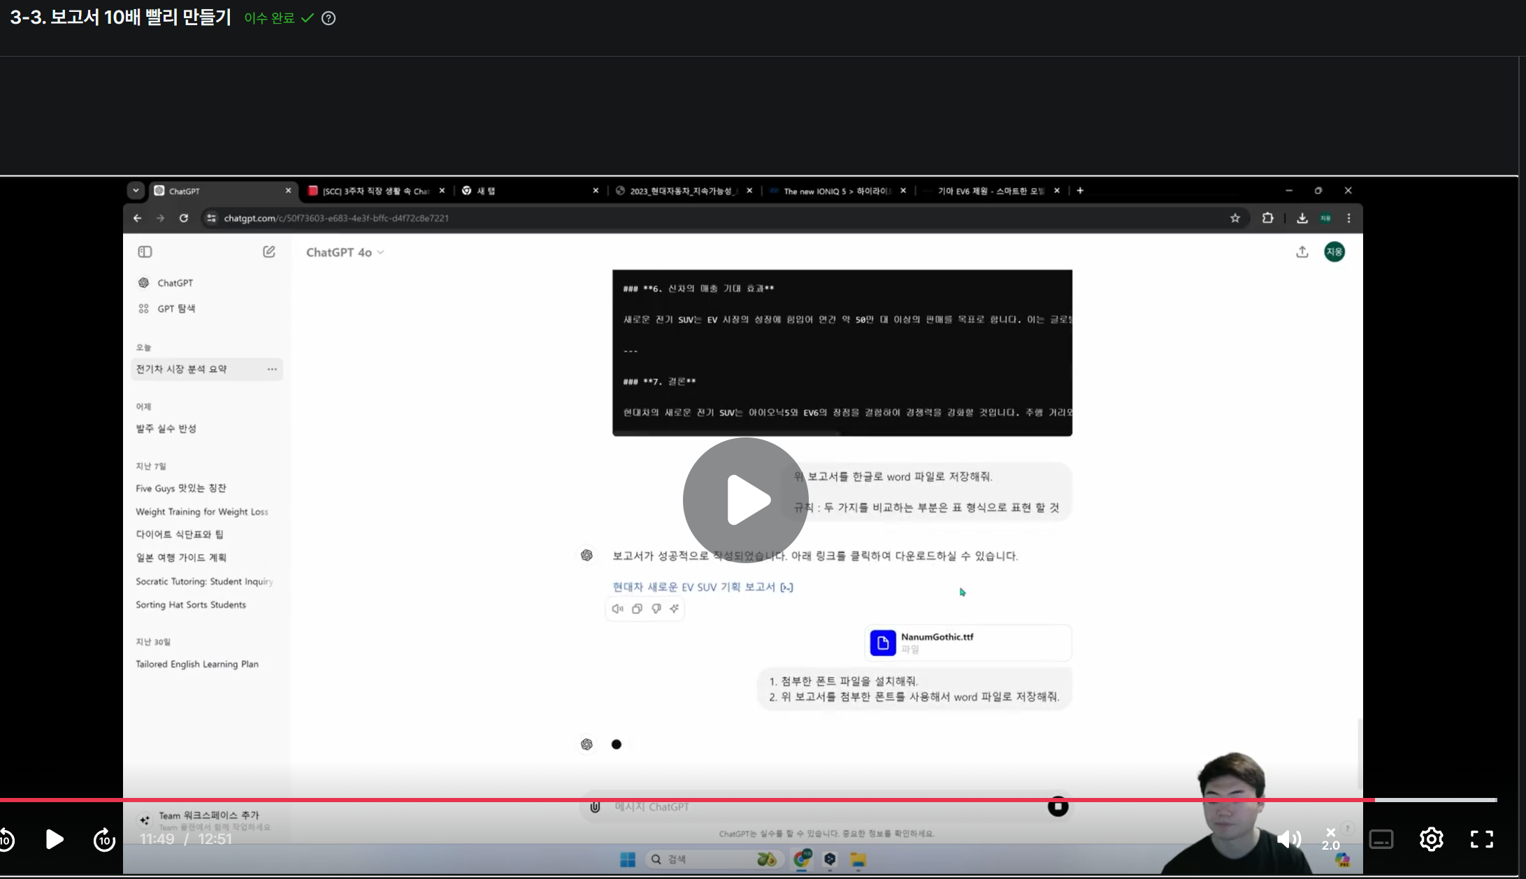Enter fullscreen video mode
This screenshot has height=879, width=1526.
pos(1482,839)
